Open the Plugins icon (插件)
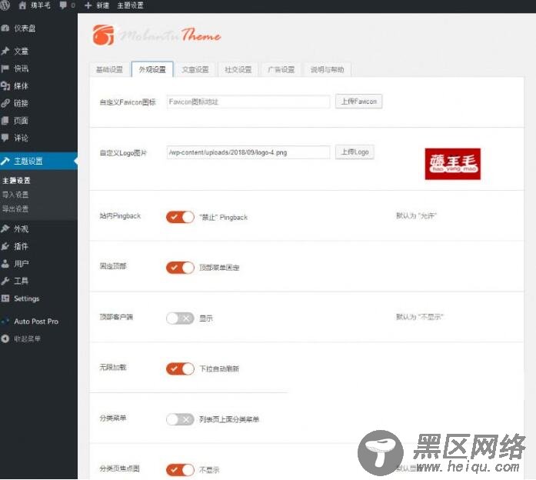 point(5,246)
